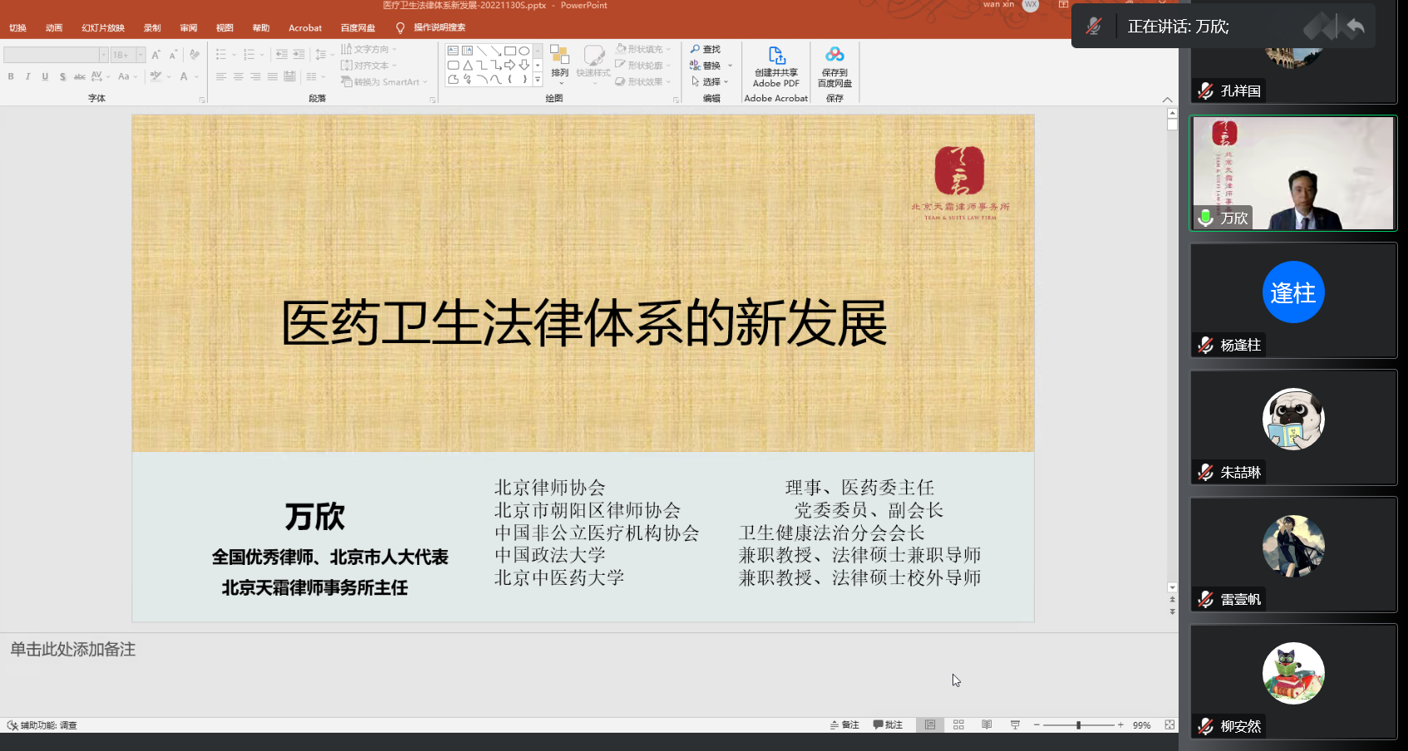1408x751 pixels.
Task: Expand the font size dropdown
Action: tap(140, 55)
